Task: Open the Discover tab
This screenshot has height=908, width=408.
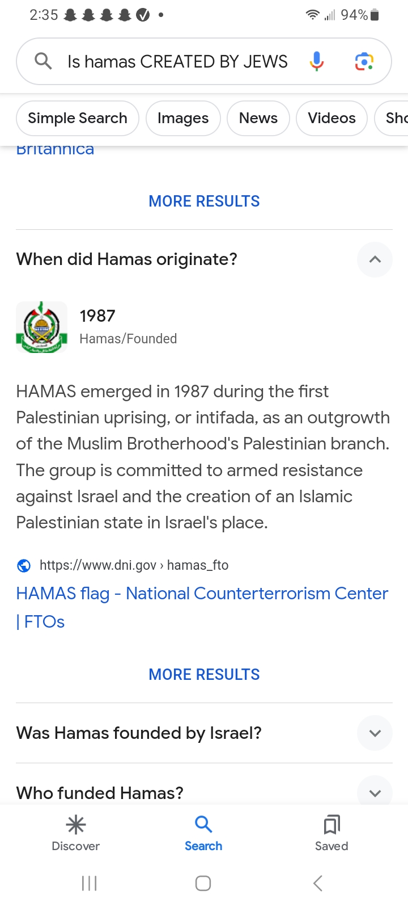Action: tap(76, 833)
